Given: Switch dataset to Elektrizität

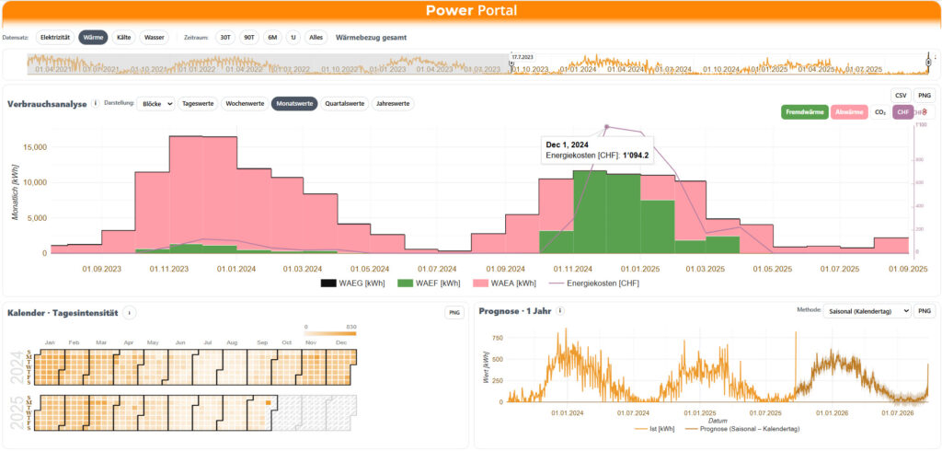Looking at the screenshot, I should pos(55,38).
